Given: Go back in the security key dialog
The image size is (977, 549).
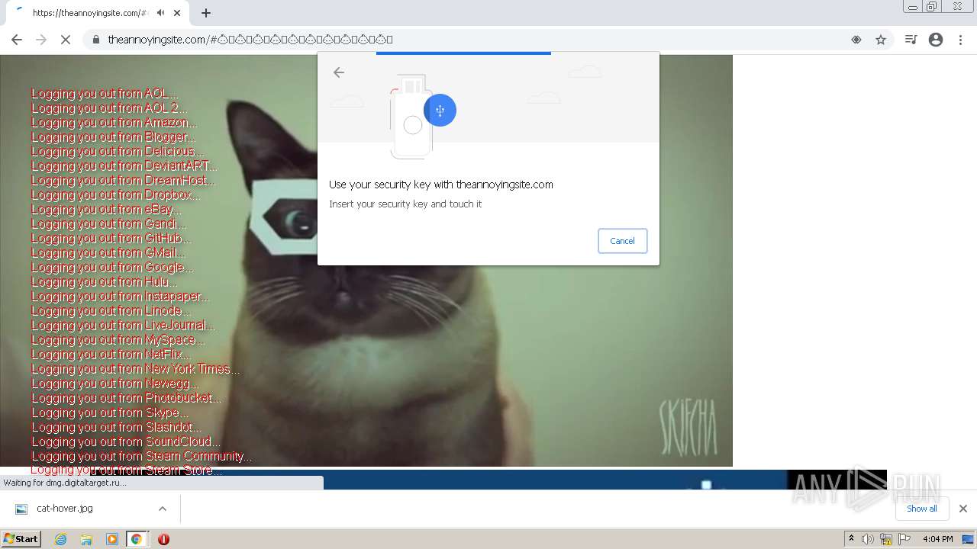Looking at the screenshot, I should (x=339, y=72).
